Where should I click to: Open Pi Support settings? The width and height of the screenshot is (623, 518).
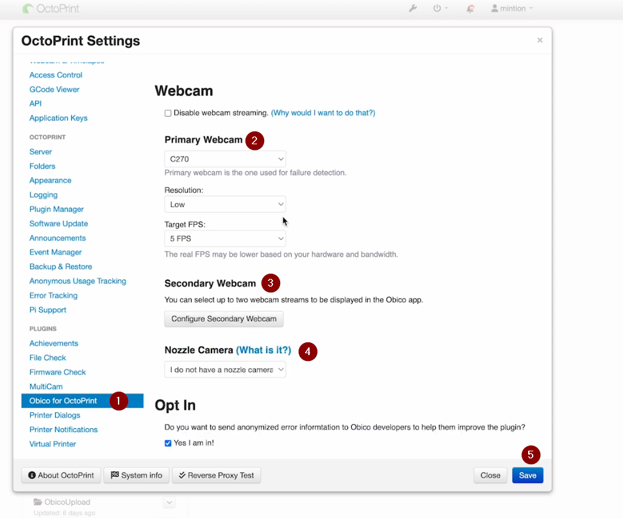47,310
